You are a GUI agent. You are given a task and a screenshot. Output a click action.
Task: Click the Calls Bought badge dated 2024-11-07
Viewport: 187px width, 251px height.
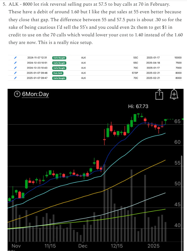click(x=59, y=58)
